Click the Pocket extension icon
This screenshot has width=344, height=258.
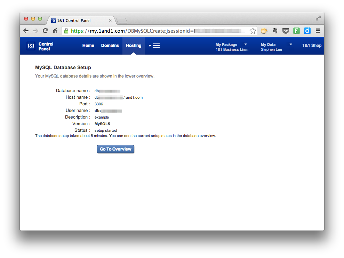(x=286, y=31)
